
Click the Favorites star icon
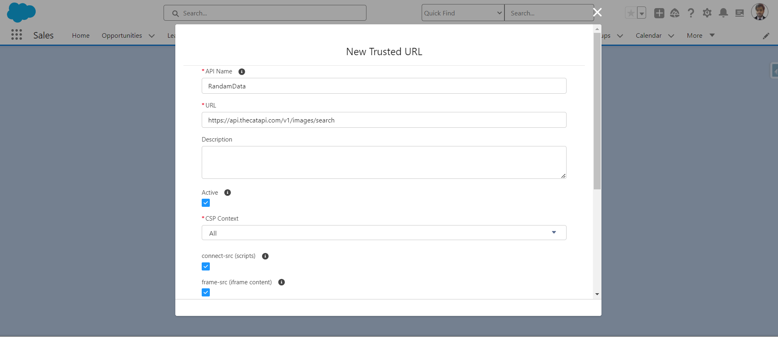[631, 13]
